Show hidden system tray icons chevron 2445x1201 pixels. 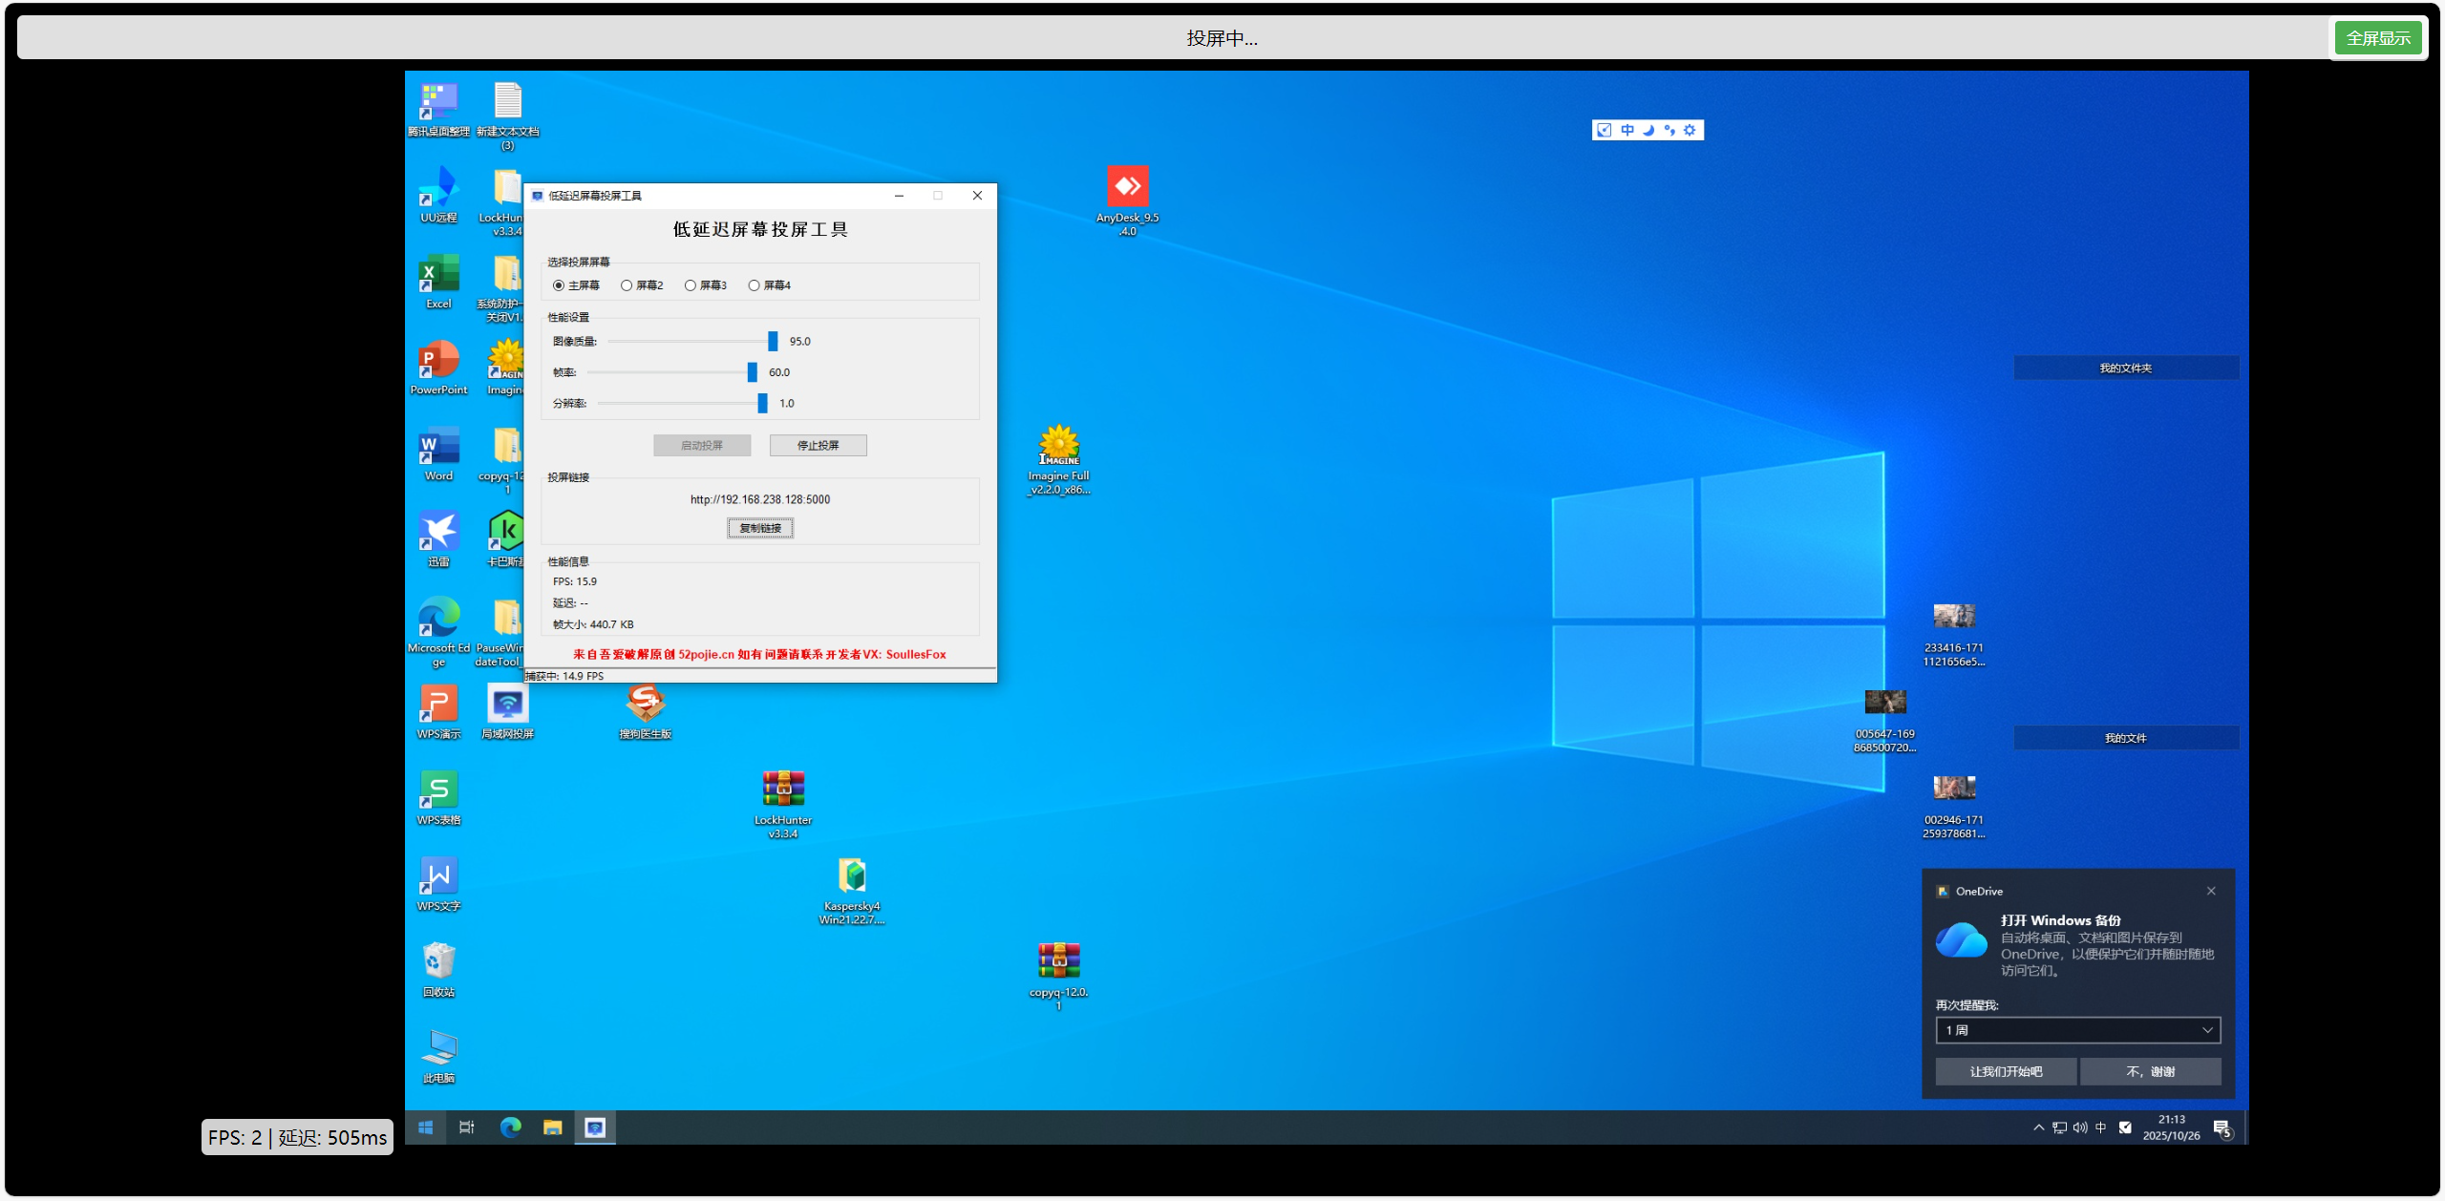click(2038, 1127)
